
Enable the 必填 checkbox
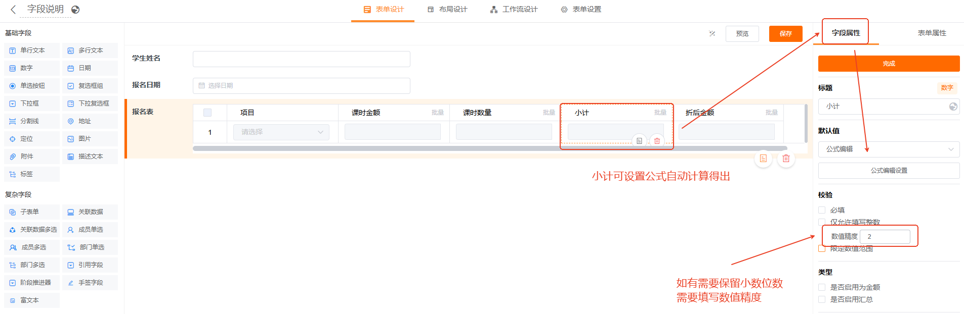tap(822, 210)
